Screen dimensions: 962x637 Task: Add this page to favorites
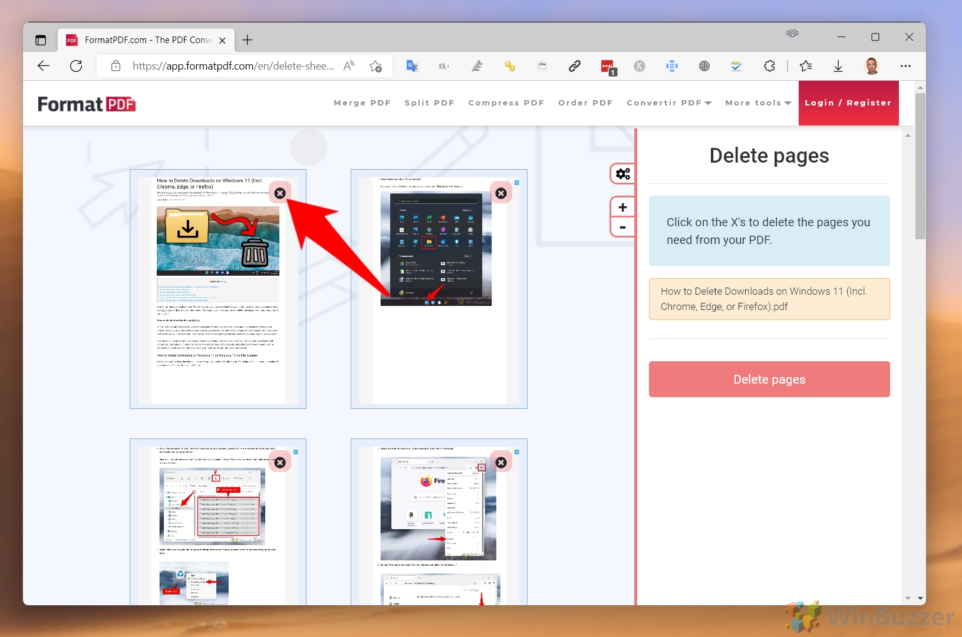375,66
